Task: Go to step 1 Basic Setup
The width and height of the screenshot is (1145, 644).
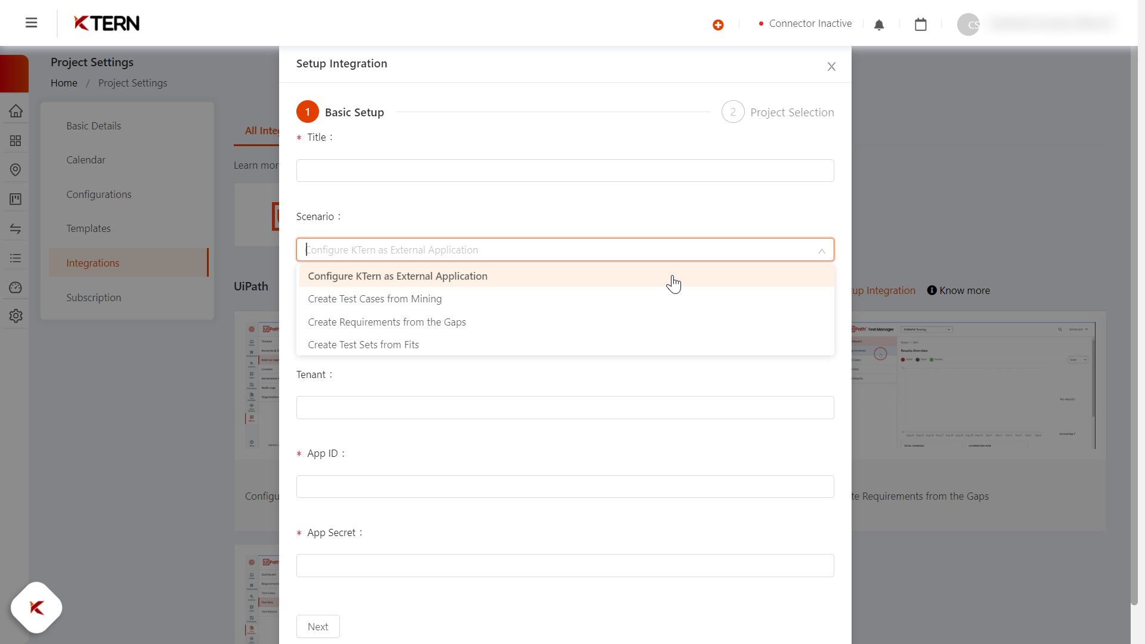Action: pyautogui.click(x=341, y=112)
